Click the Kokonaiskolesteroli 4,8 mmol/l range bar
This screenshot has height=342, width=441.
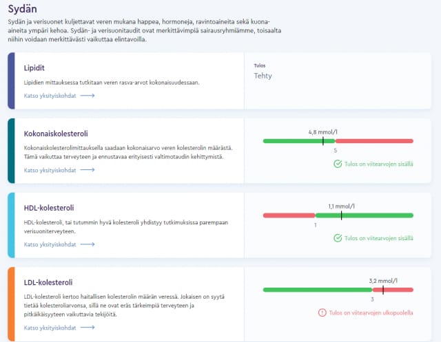point(338,141)
